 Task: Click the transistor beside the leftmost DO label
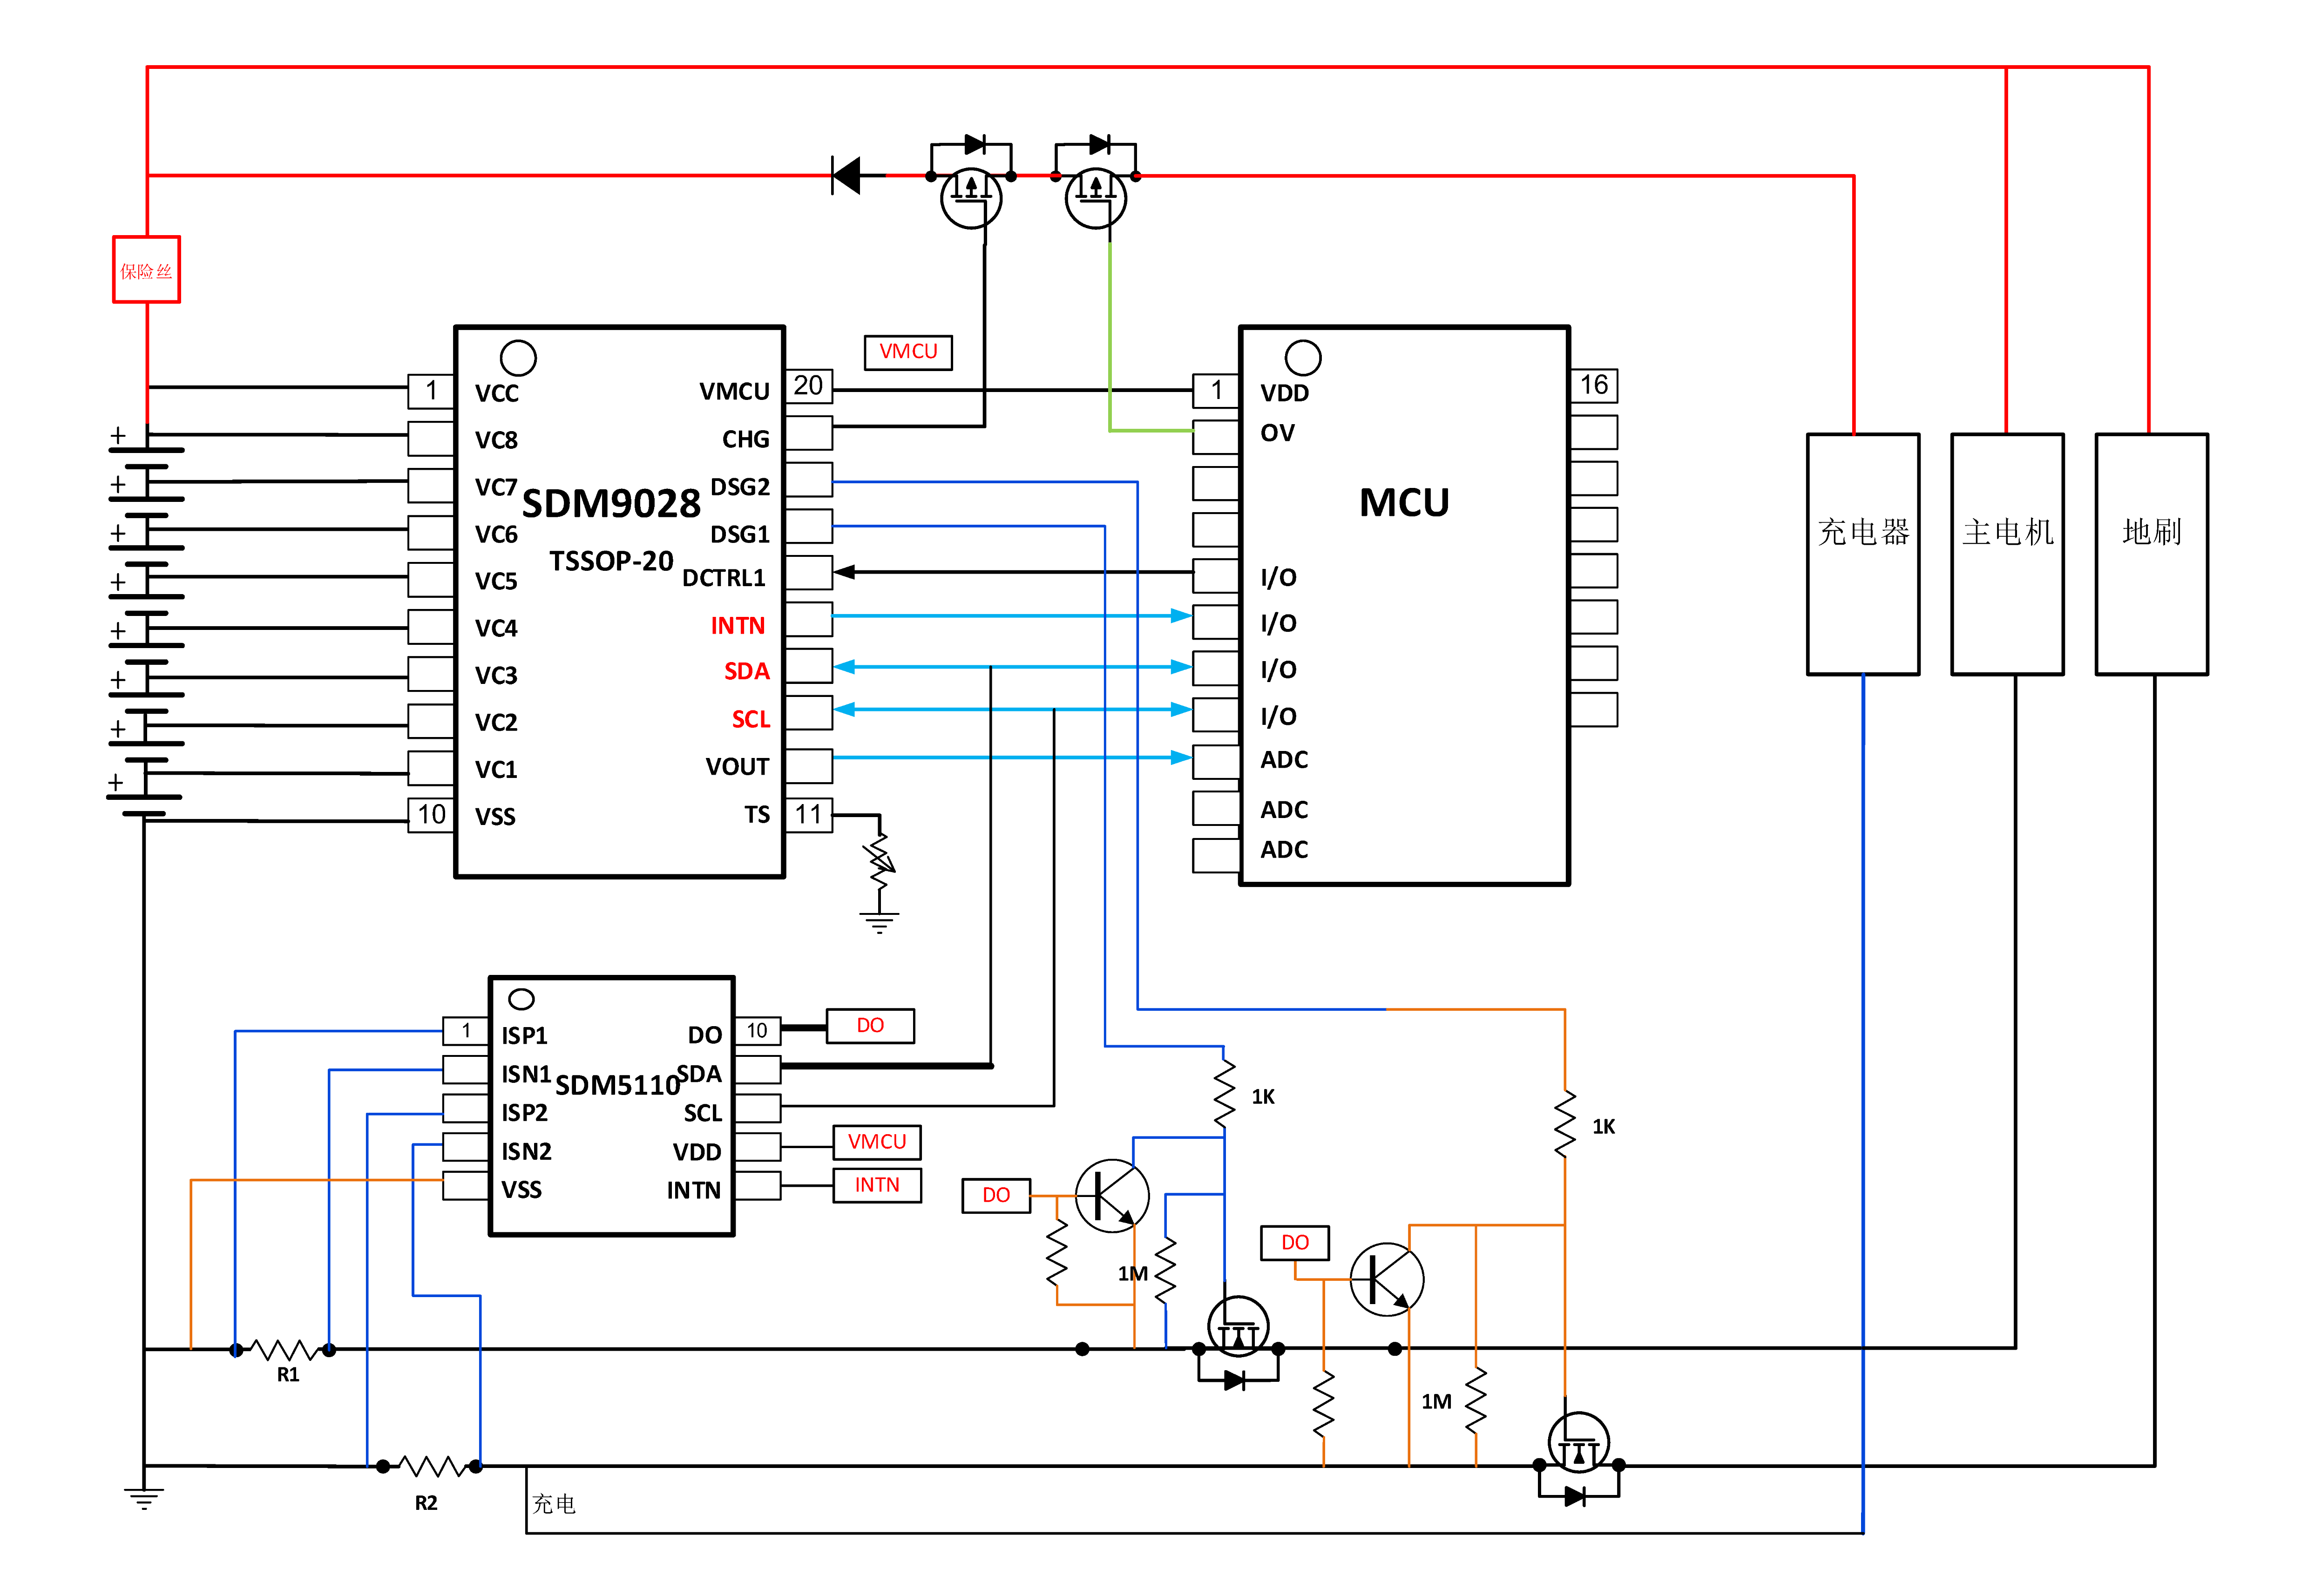tap(1111, 1196)
